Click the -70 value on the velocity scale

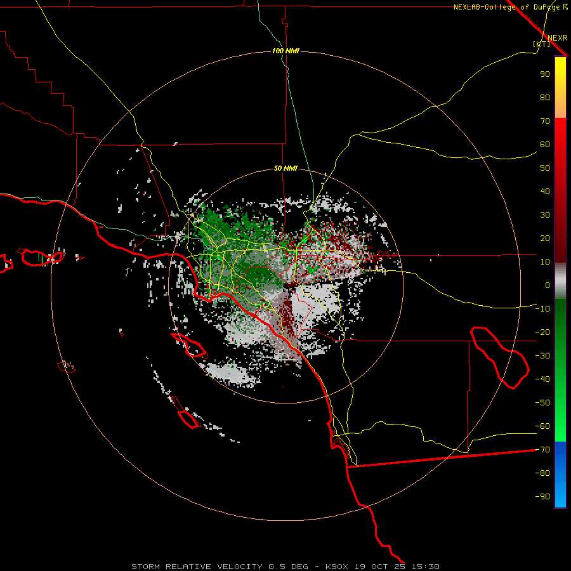pos(542,450)
